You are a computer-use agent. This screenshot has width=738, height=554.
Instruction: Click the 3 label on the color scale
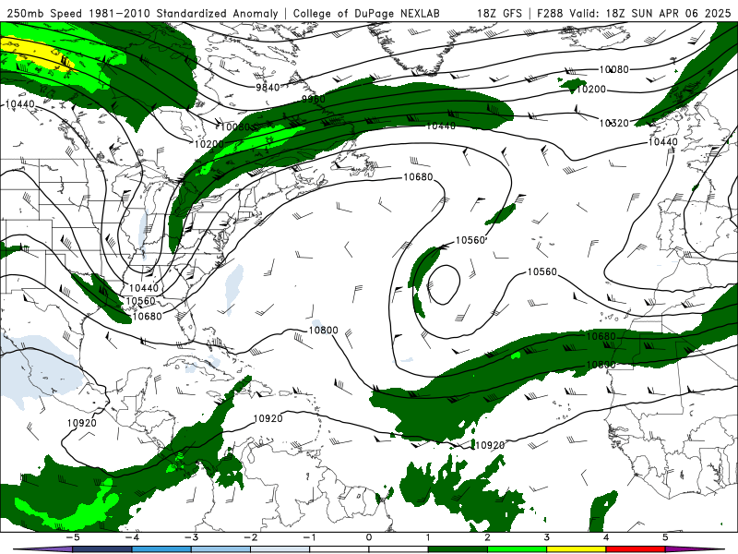point(546,537)
